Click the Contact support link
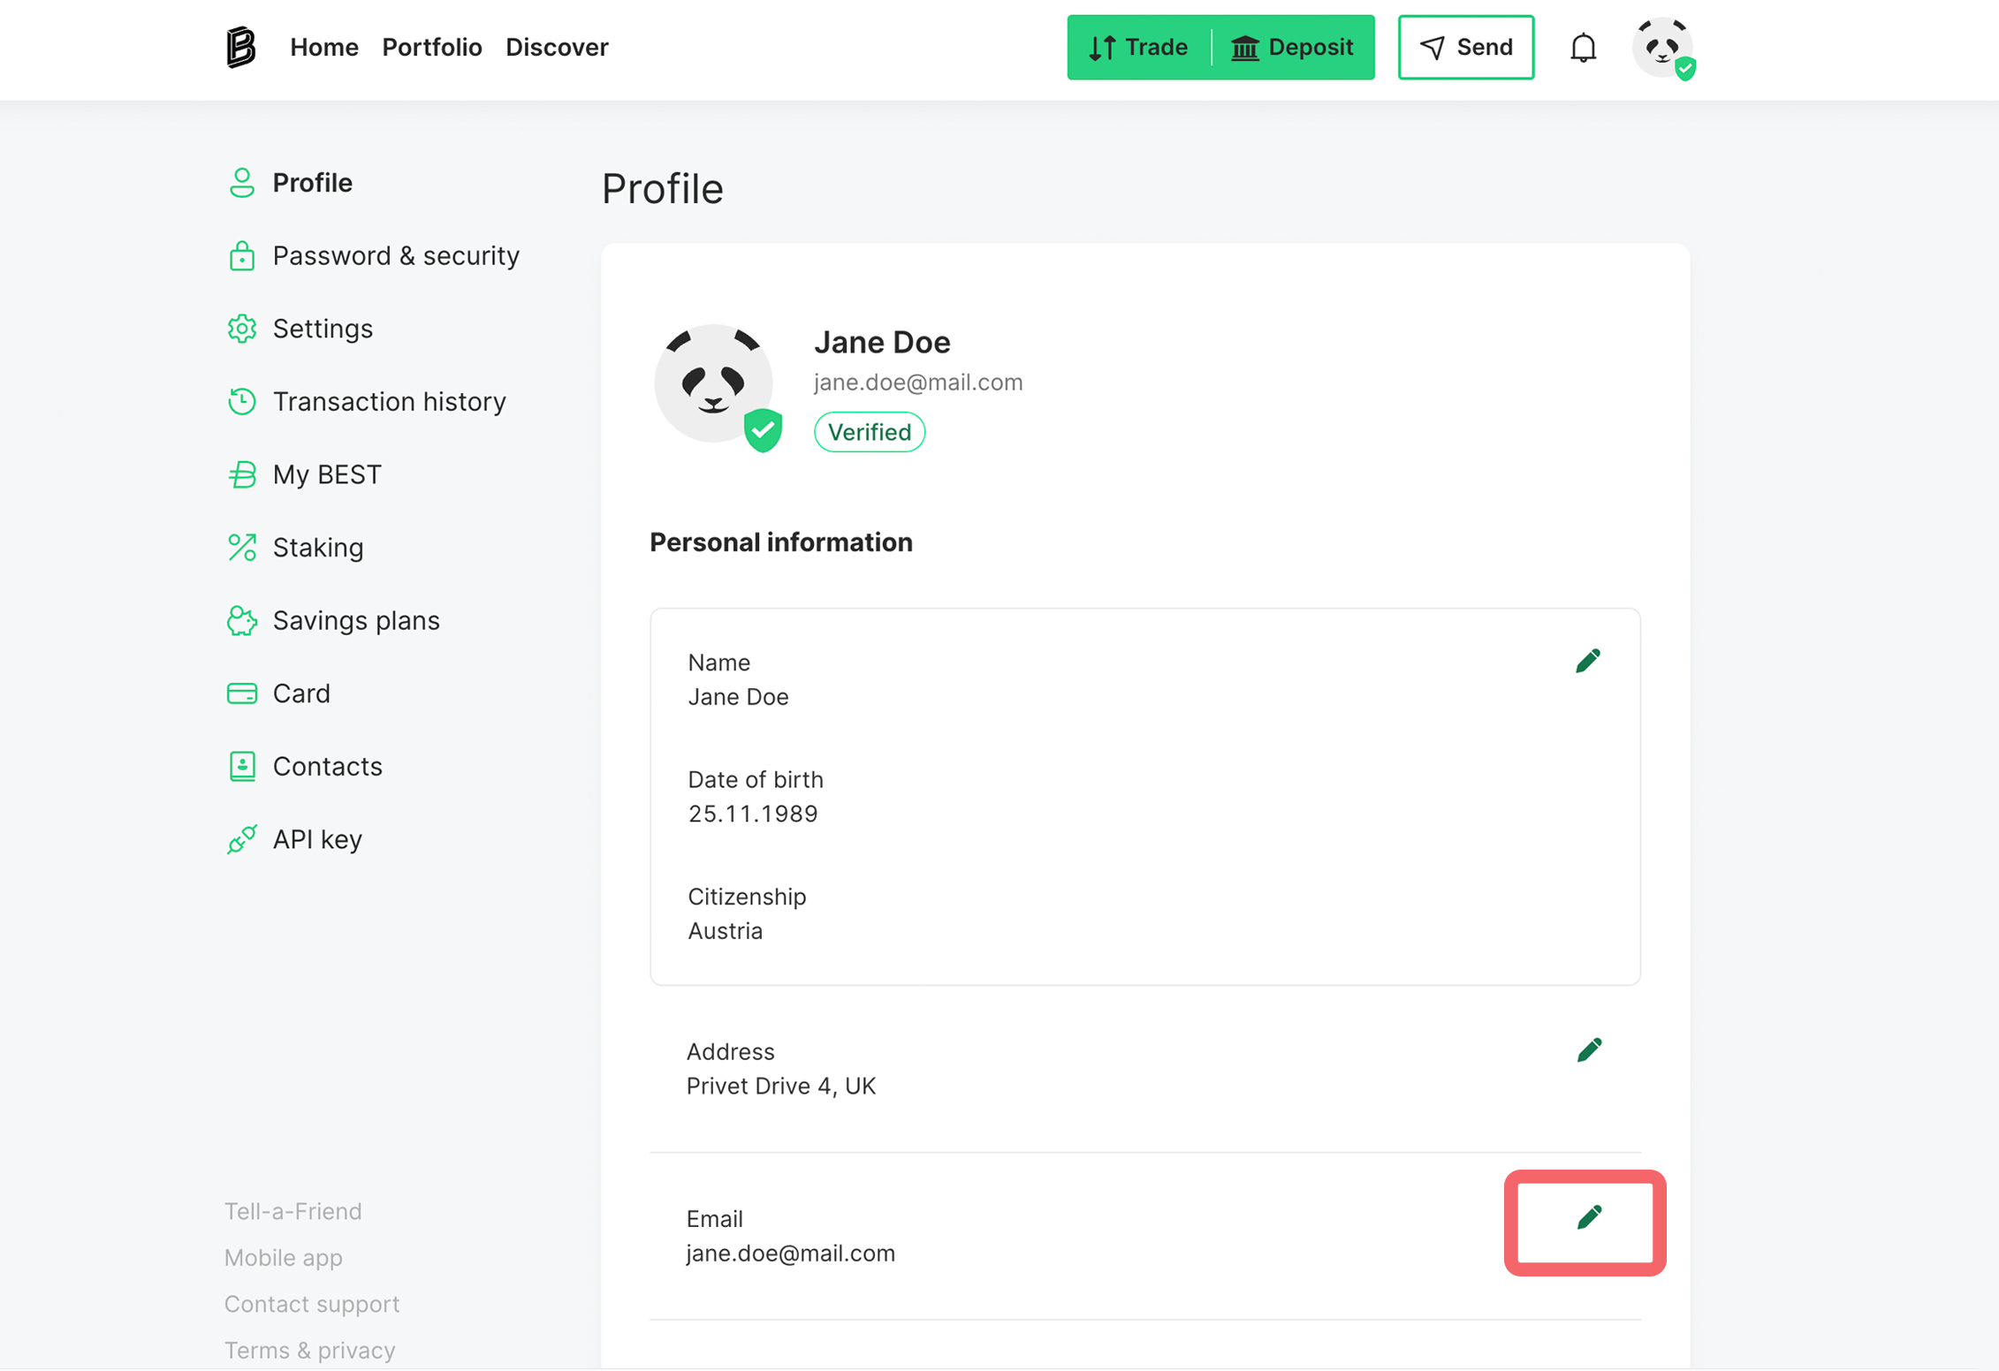This screenshot has width=1999, height=1371. (311, 1304)
